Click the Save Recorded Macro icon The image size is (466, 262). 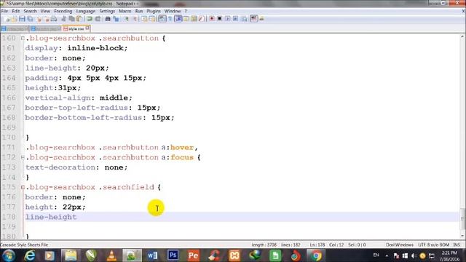click(x=245, y=19)
